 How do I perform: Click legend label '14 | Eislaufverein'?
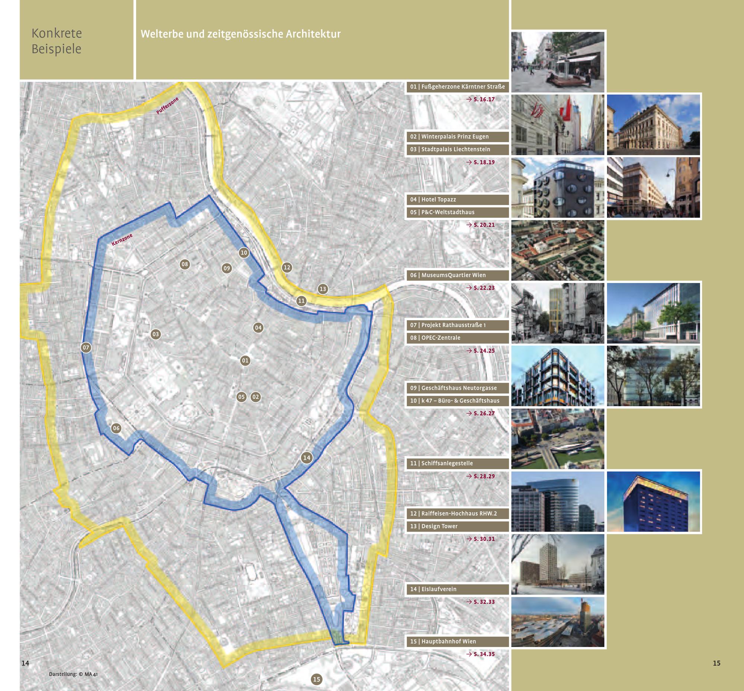point(458,589)
